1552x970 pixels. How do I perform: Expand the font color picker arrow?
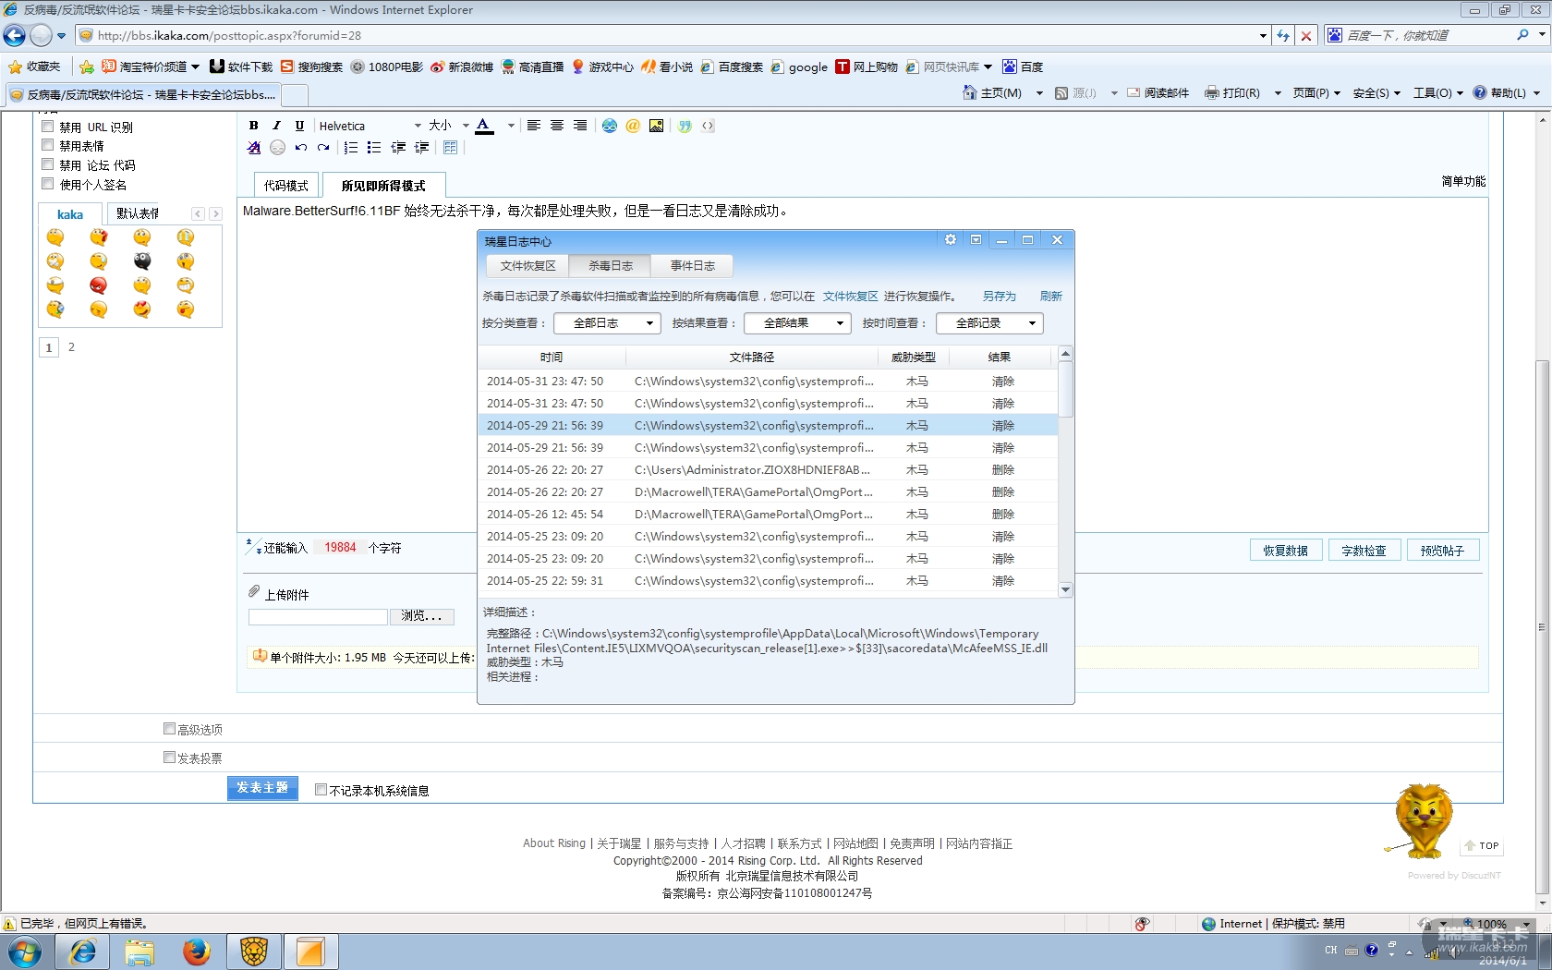[511, 126]
